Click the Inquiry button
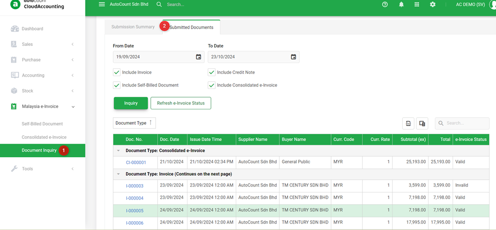Image resolution: width=496 pixels, height=230 pixels. pyautogui.click(x=131, y=103)
